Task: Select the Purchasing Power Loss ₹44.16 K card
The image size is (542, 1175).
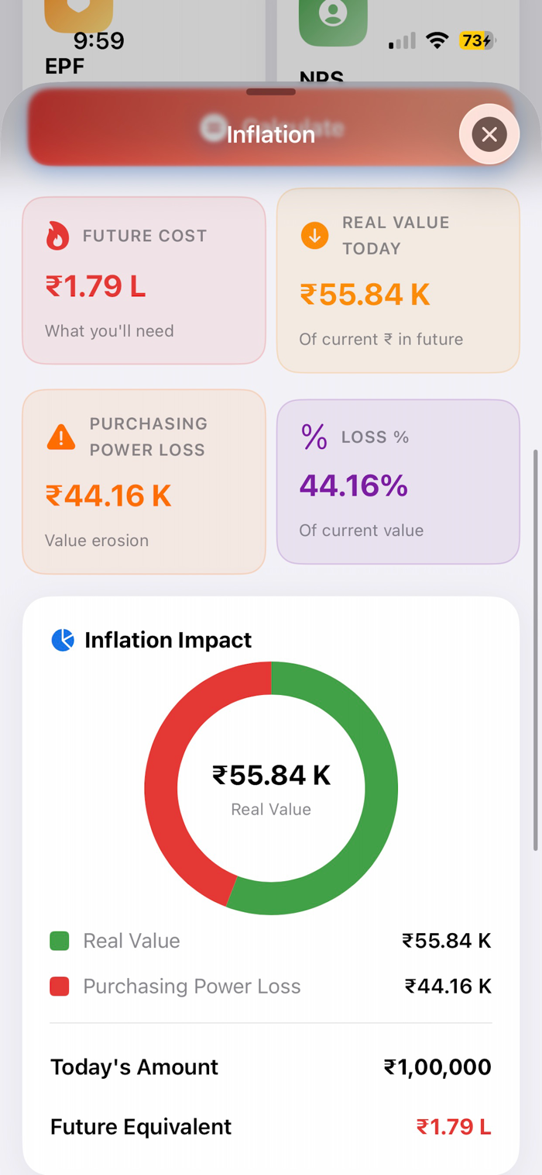Action: coord(144,482)
